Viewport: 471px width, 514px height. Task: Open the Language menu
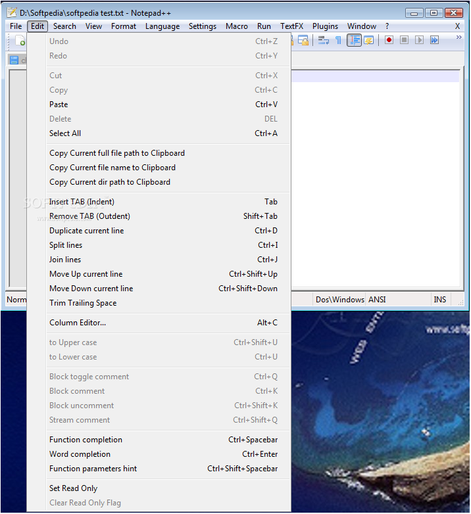[x=162, y=26]
